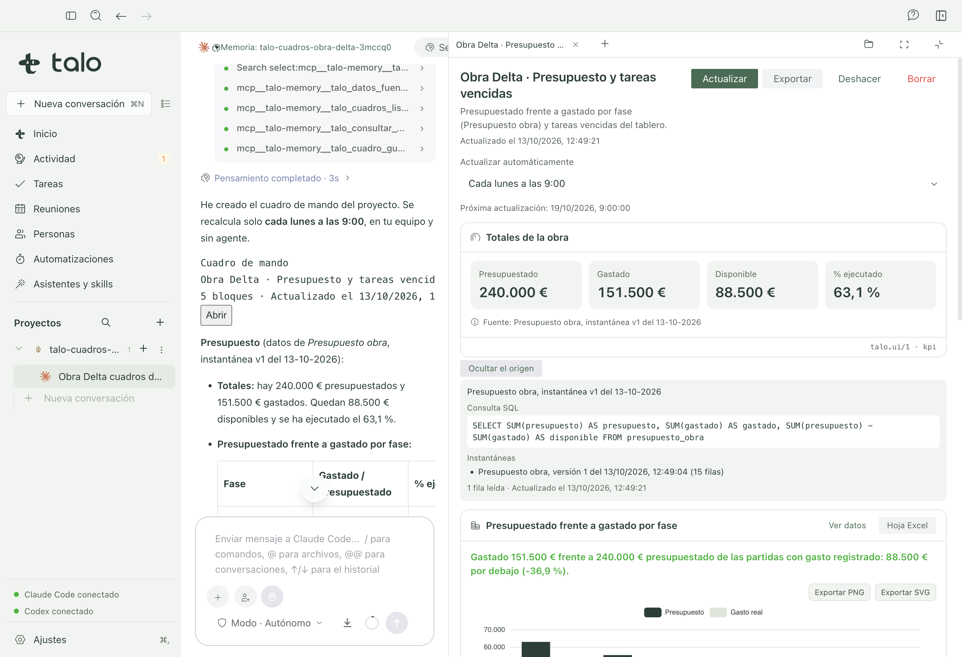
Task: Focus the Enviar mensaje a Claude Code input
Action: pos(314,554)
